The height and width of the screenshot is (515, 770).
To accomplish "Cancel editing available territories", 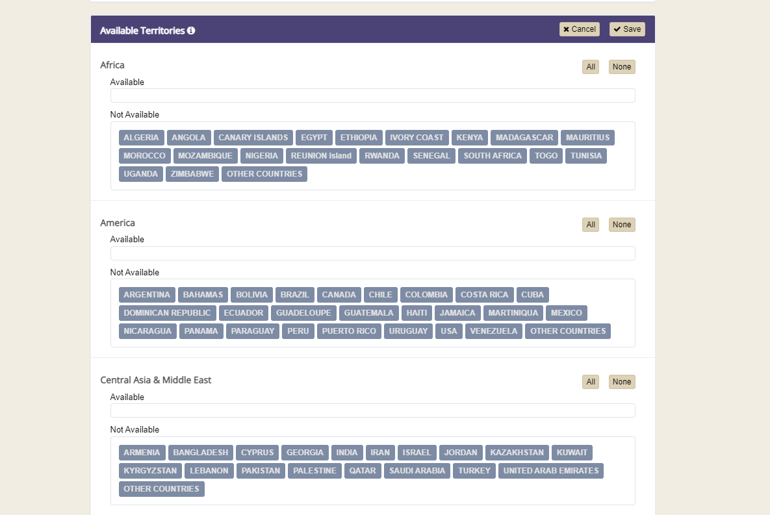I will click(x=579, y=29).
